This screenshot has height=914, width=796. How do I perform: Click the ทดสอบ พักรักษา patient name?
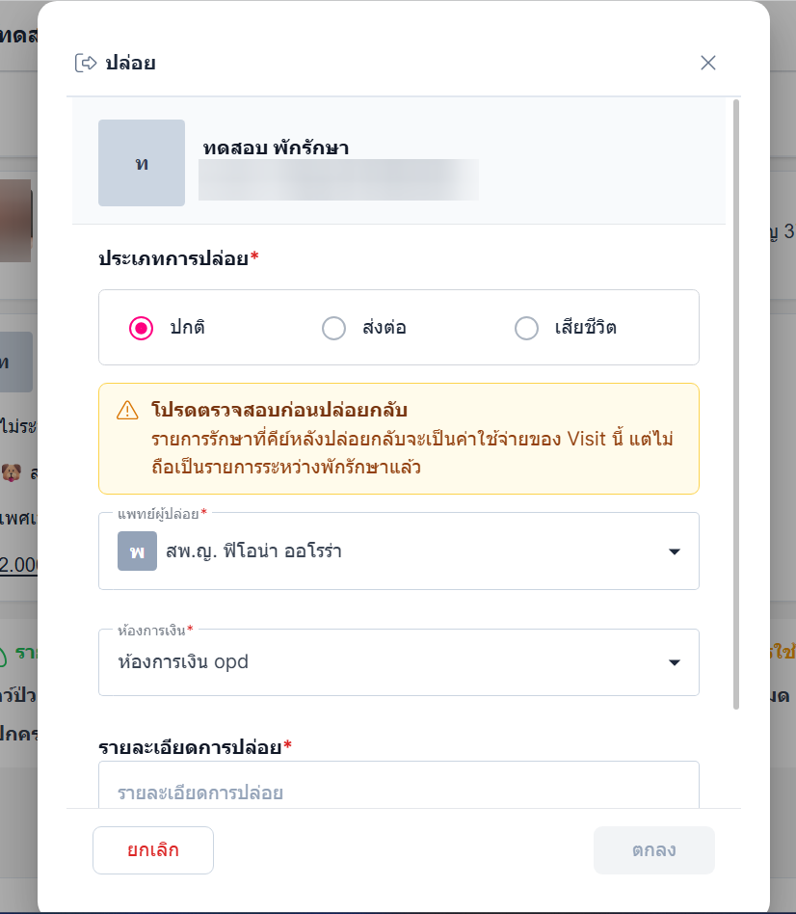pos(277,148)
